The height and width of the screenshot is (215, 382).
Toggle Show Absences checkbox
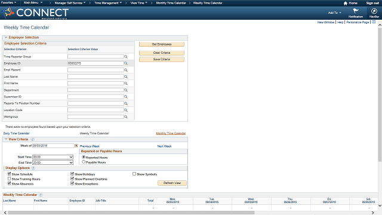point(10,183)
